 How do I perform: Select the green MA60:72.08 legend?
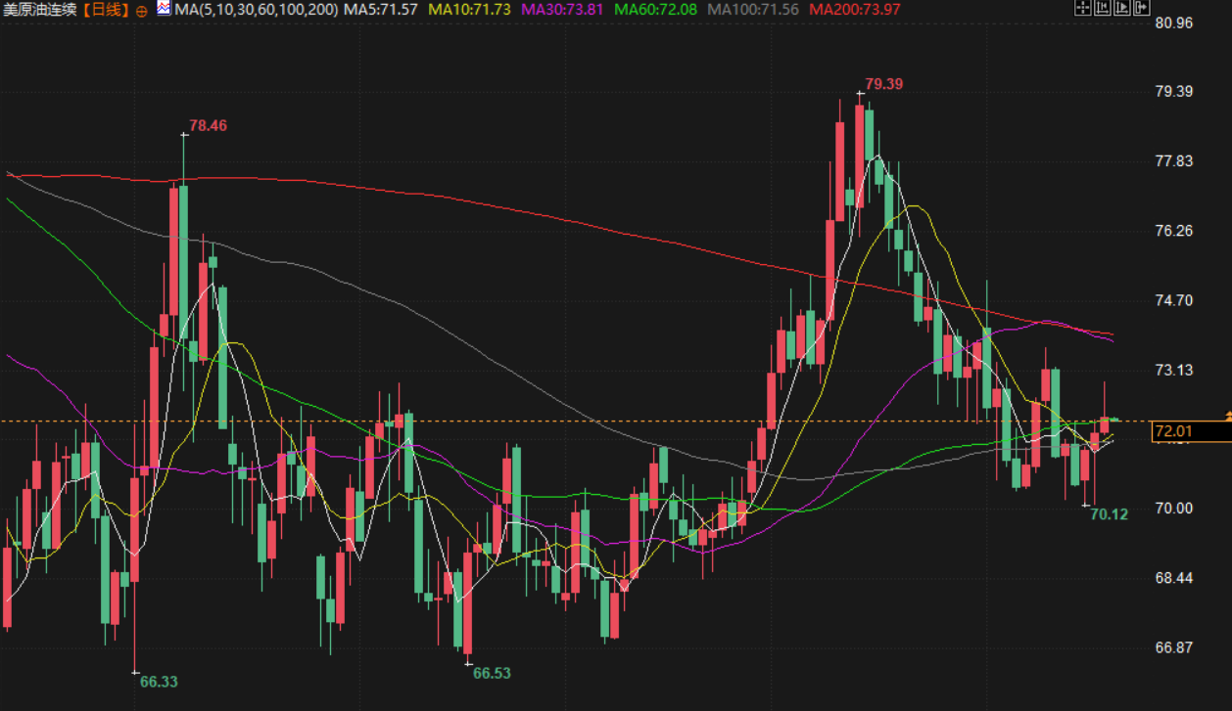pyautogui.click(x=656, y=10)
